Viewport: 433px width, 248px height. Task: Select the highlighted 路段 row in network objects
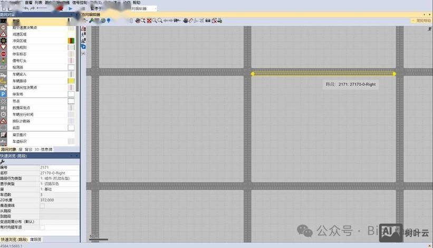(37, 21)
